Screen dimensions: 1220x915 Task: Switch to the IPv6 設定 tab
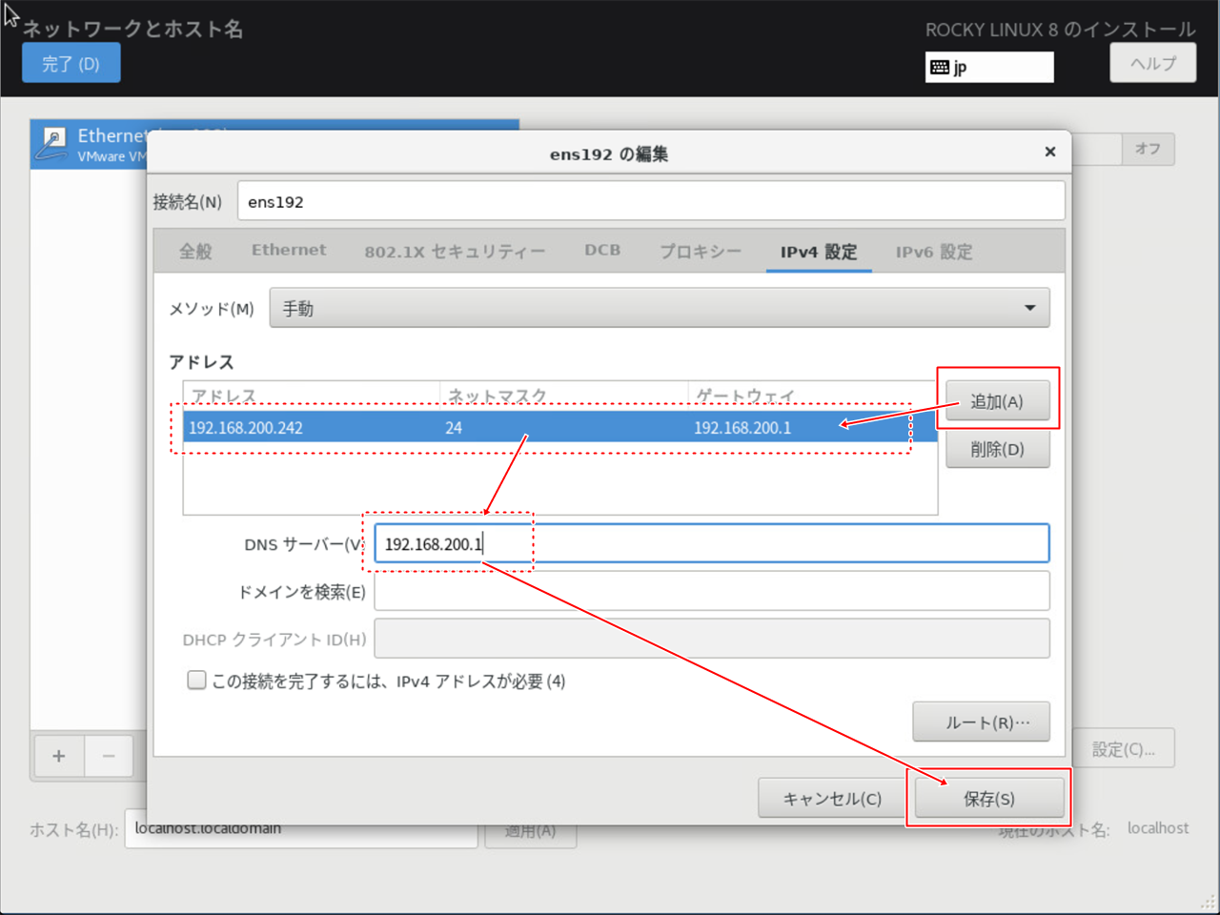point(933,252)
